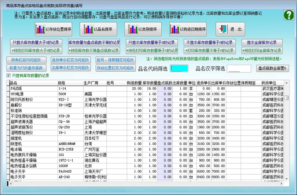
Task: Click the 退出 exit button
Action: point(231,29)
